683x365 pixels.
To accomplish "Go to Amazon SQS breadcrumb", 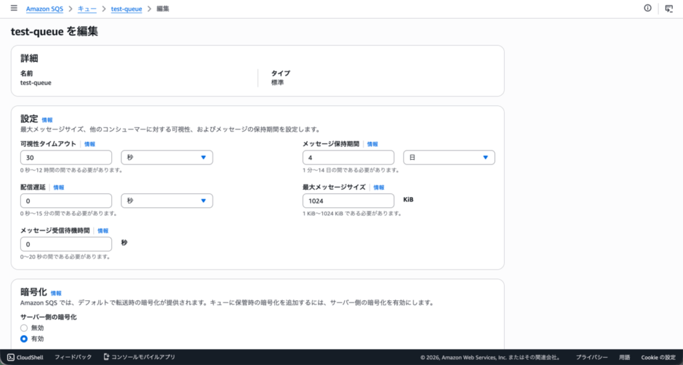I will [45, 9].
